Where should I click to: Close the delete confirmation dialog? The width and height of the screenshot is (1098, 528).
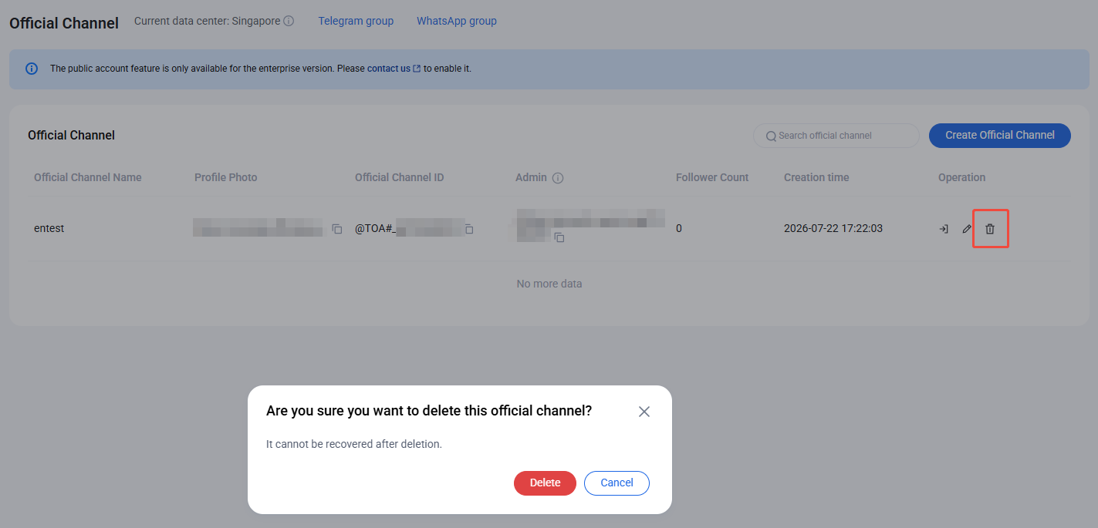(644, 412)
